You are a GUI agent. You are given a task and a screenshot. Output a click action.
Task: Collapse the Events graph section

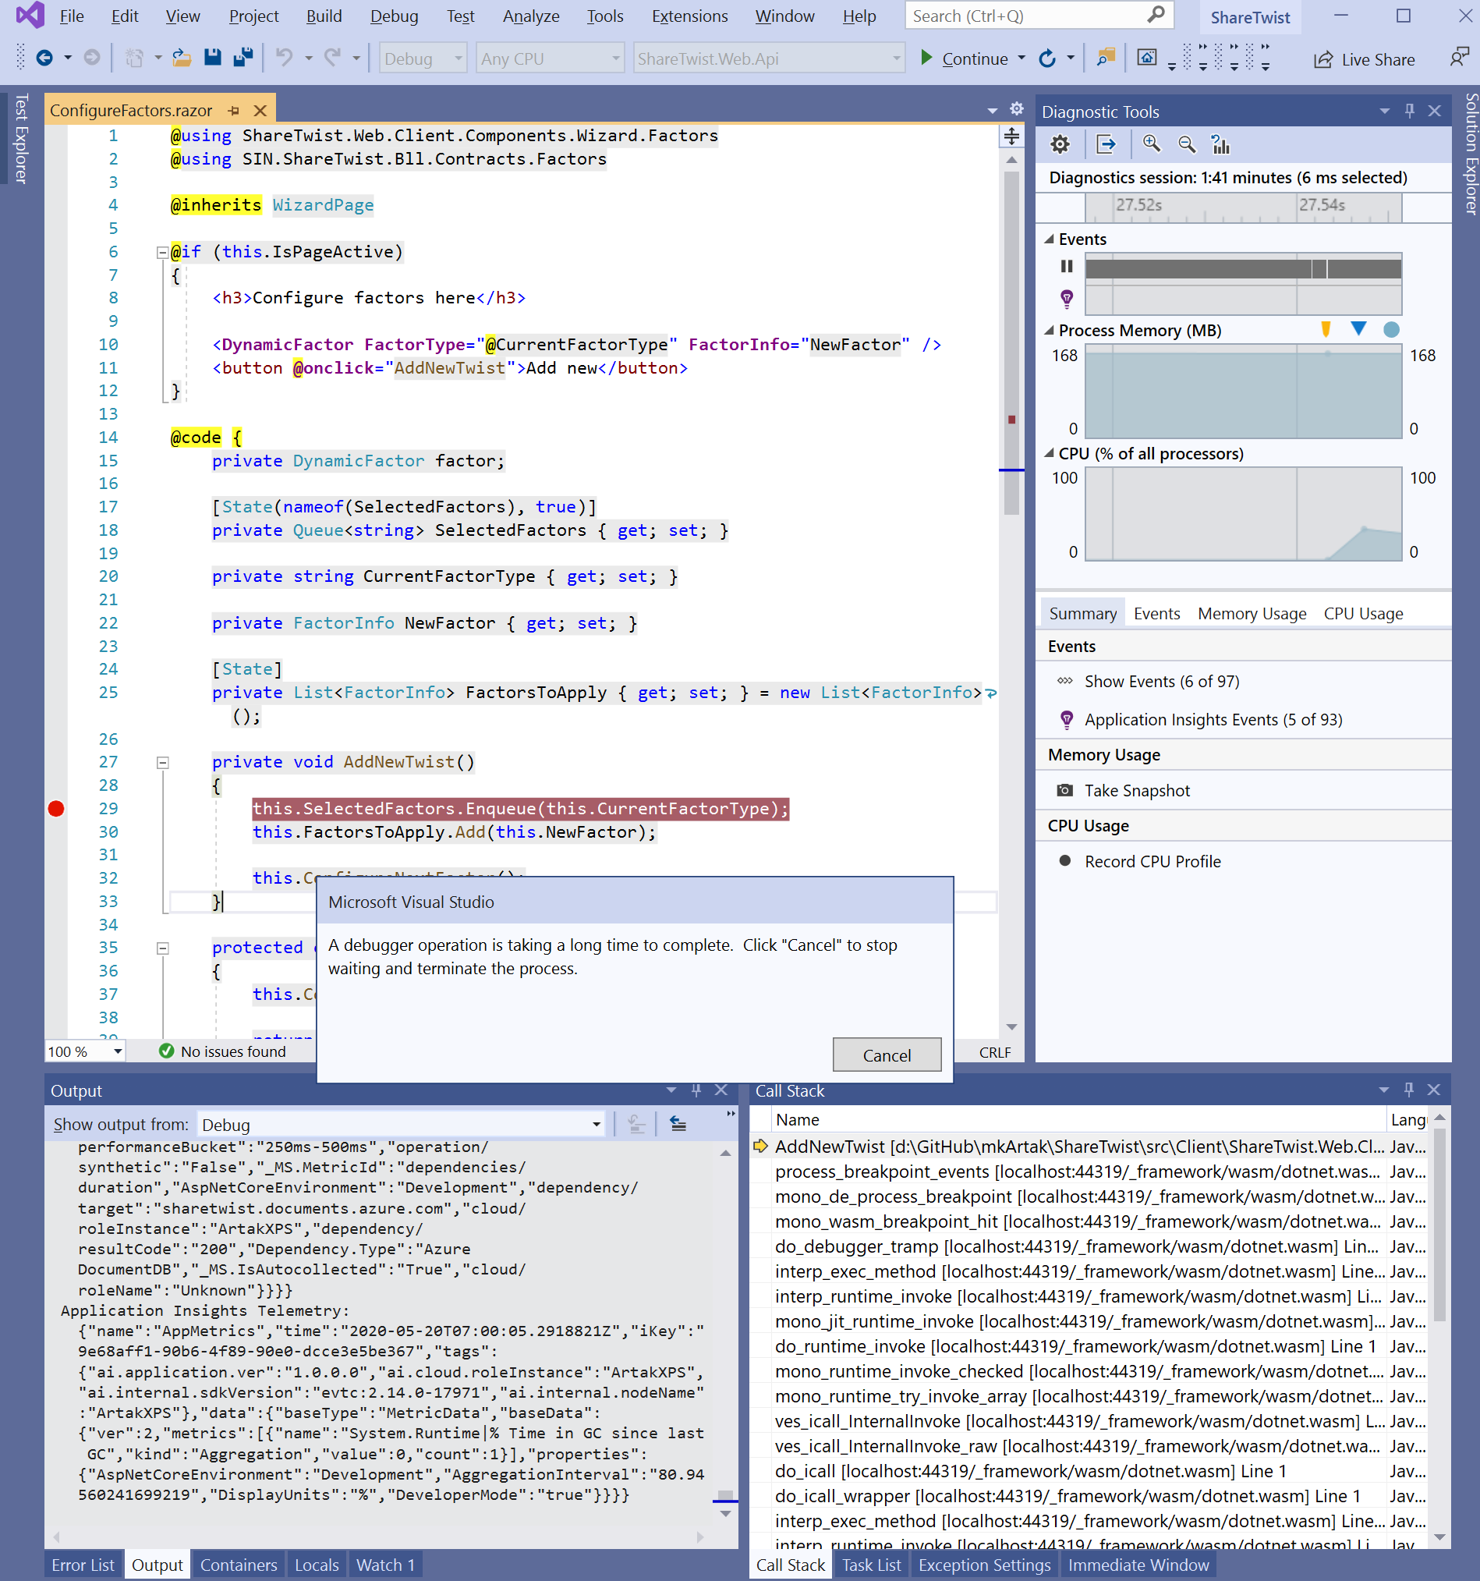(x=1050, y=239)
